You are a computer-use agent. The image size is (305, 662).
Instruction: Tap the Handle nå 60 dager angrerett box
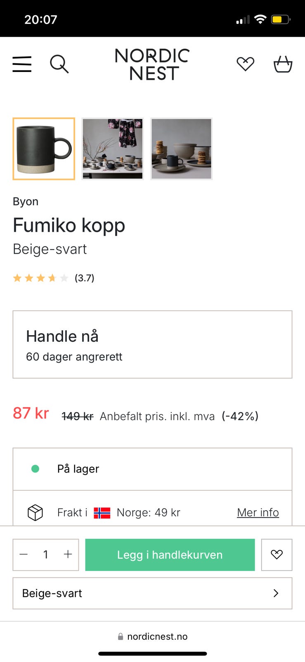[152, 344]
